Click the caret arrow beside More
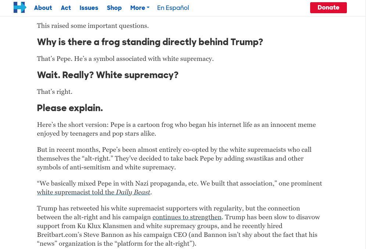The width and height of the screenshot is (366, 249). point(148,8)
